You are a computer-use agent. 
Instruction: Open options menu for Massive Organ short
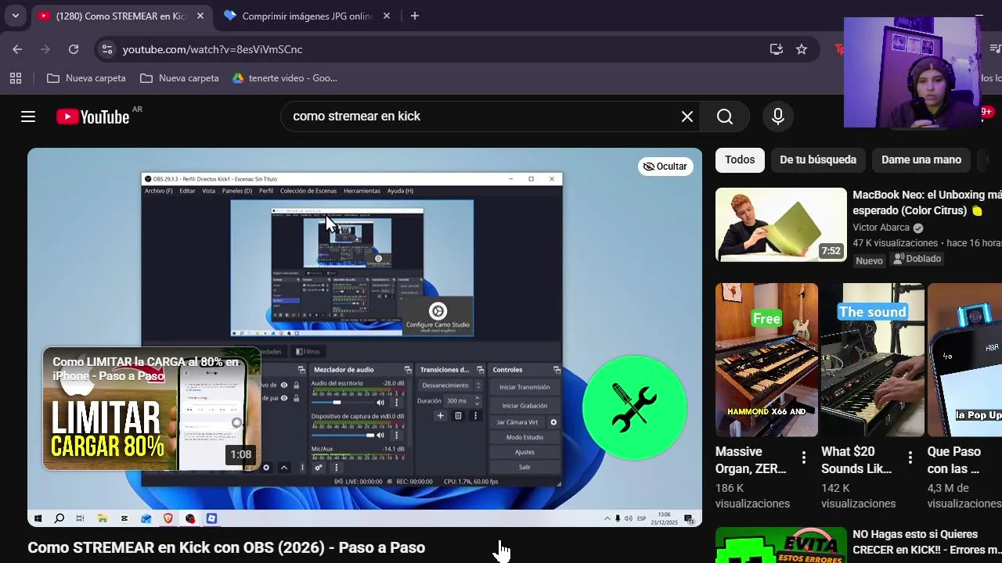[803, 457]
